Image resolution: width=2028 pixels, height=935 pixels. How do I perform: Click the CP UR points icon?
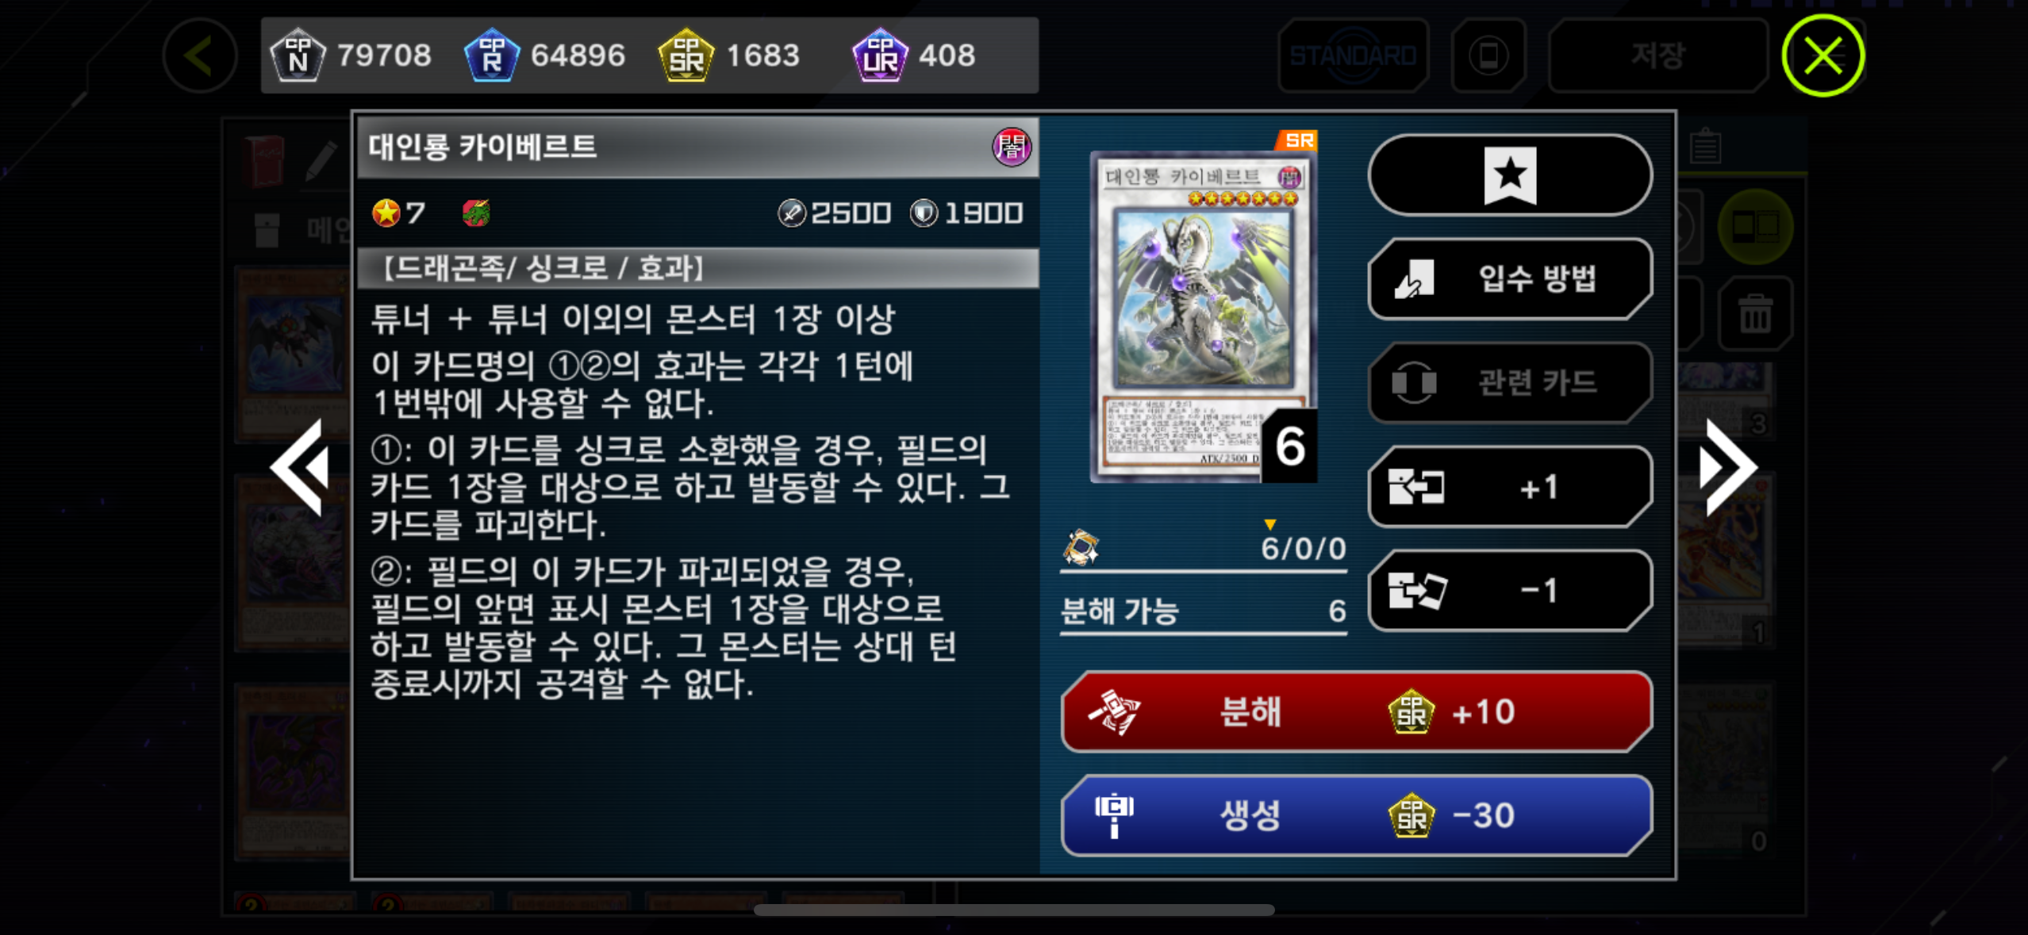pos(880,55)
